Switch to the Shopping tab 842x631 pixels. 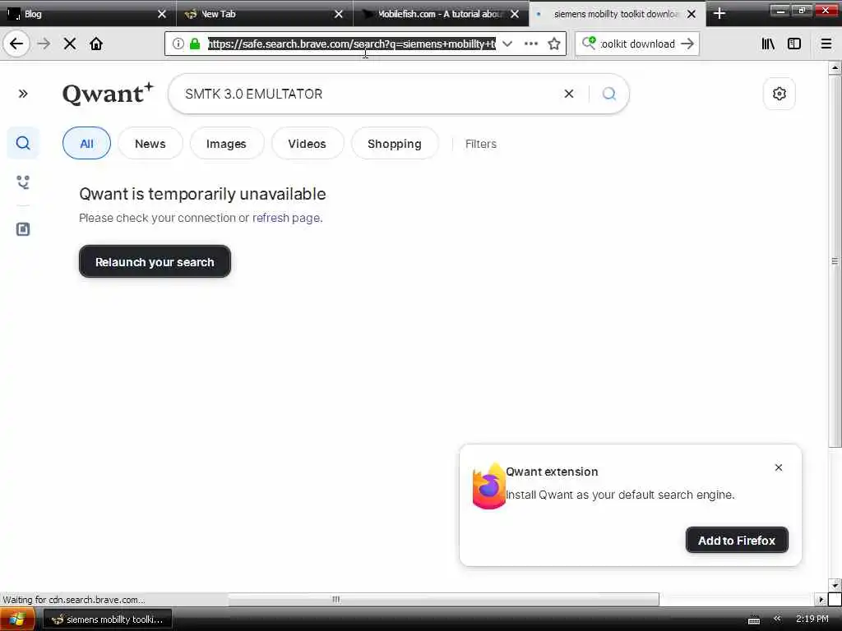(x=395, y=143)
